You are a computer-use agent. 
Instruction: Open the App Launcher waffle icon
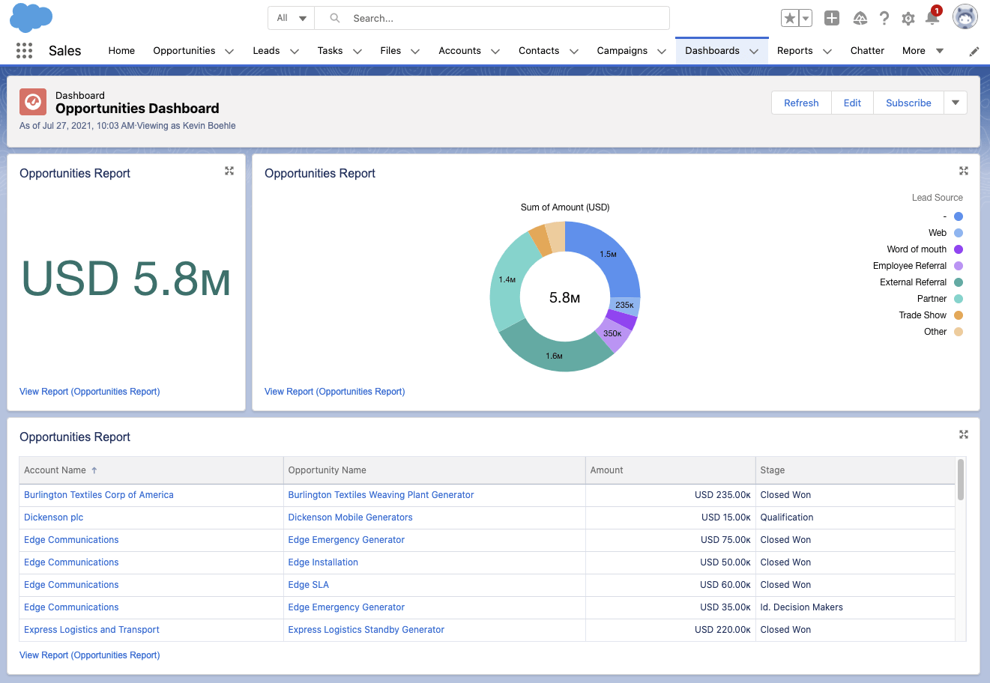[24, 50]
